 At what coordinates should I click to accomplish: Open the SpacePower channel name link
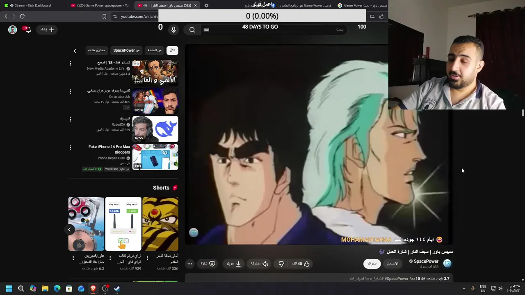pyautogui.click(x=426, y=261)
